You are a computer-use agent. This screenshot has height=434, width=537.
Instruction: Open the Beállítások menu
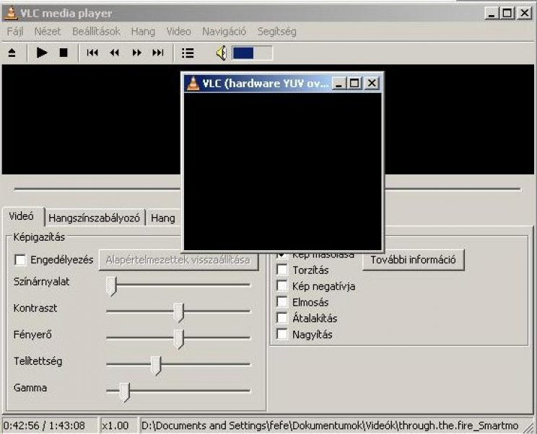click(96, 32)
